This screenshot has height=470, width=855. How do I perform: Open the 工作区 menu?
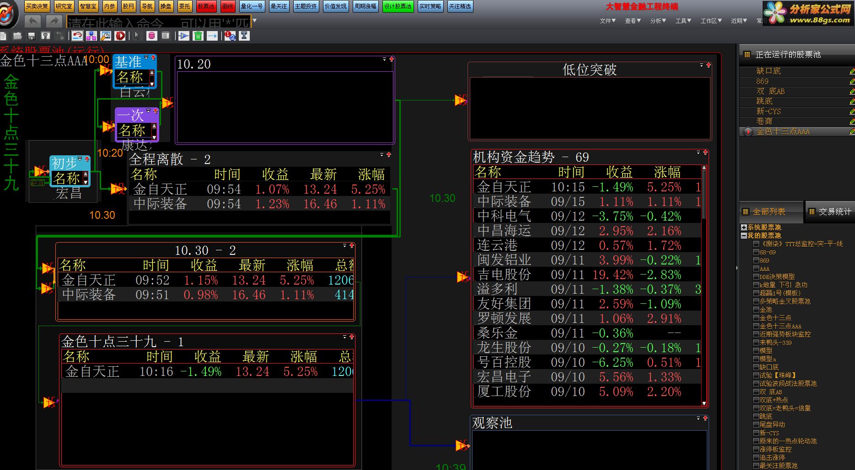(711, 21)
